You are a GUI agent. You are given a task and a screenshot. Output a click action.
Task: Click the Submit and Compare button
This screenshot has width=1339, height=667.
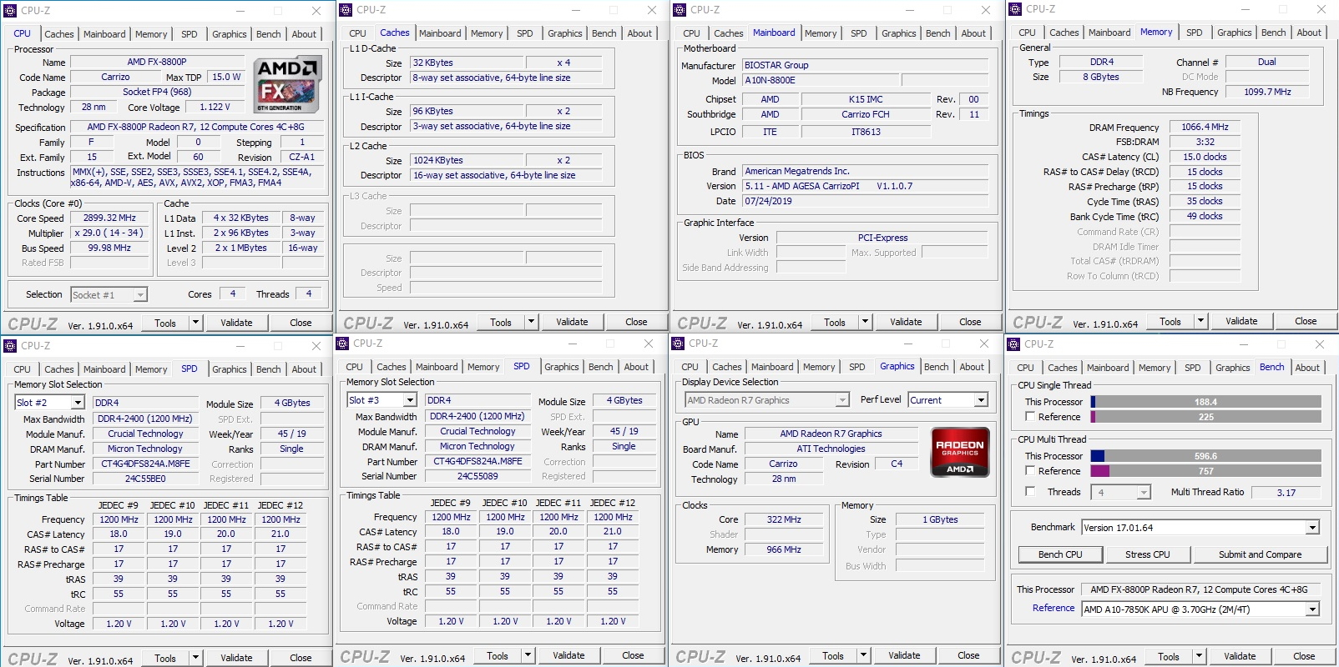tap(1261, 554)
